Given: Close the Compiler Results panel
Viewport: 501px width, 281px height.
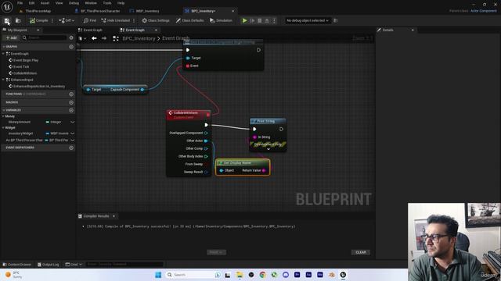Looking at the screenshot, I should pyautogui.click(x=114, y=216).
